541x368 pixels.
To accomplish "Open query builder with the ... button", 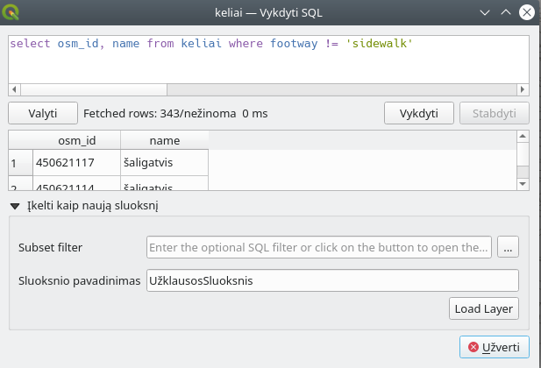I will (508, 247).
